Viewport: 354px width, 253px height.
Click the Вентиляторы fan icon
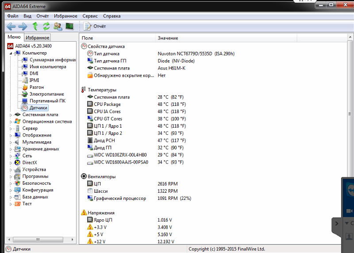[x=84, y=176]
